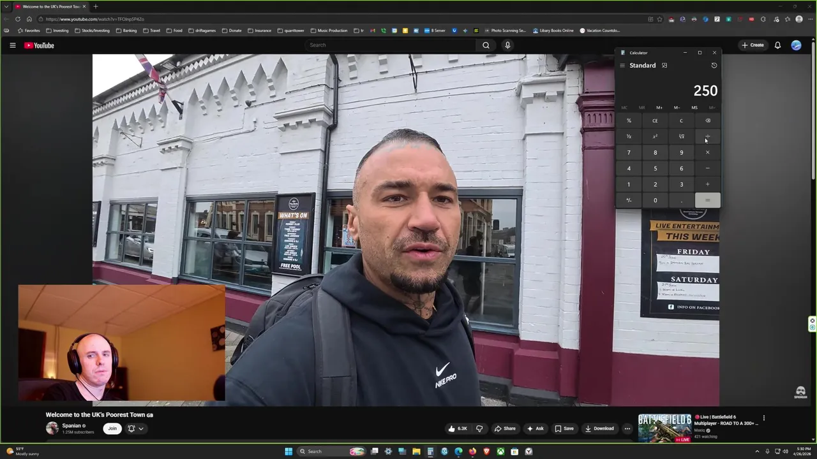Image resolution: width=817 pixels, height=459 pixels.
Task: Join the Spanian channel membership
Action: [112, 428]
